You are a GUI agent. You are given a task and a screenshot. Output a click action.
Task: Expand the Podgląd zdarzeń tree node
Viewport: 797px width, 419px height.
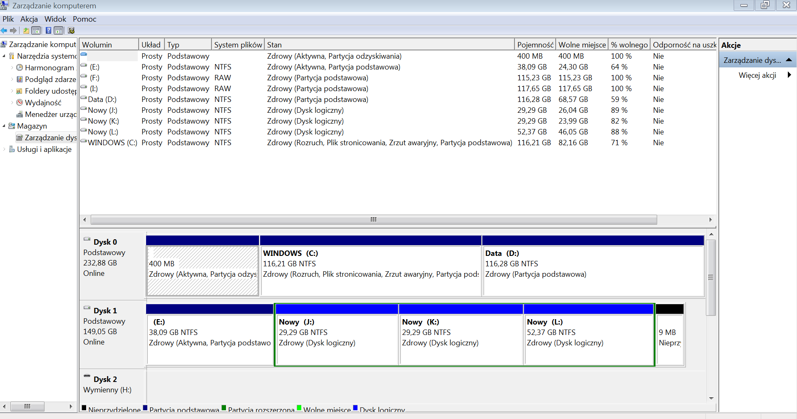[12, 79]
